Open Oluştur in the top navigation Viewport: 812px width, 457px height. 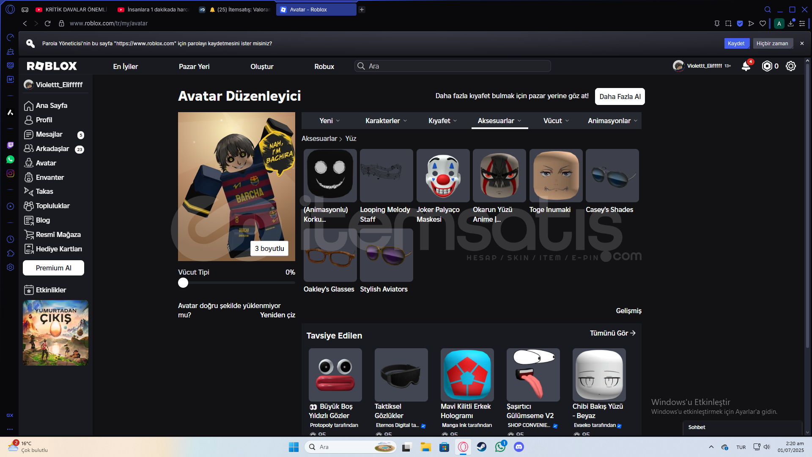(x=262, y=66)
